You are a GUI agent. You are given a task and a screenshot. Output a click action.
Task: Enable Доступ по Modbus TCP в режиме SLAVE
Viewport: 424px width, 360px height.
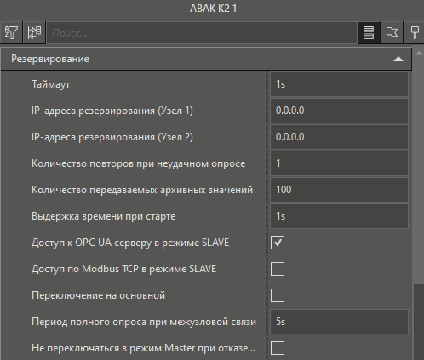point(278,269)
